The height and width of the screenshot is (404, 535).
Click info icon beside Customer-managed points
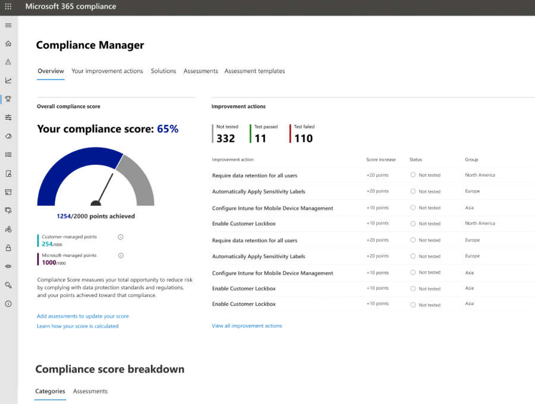pos(121,237)
